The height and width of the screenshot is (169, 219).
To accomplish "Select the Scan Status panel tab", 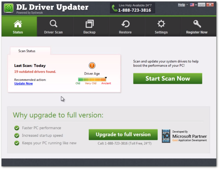I will (x=30, y=51).
